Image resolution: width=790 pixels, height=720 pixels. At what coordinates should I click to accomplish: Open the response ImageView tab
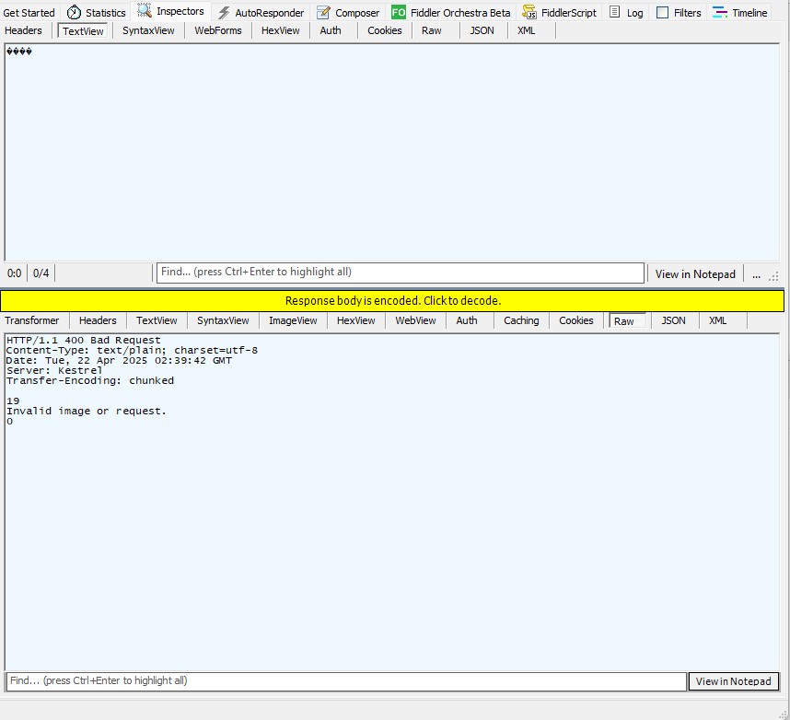(x=293, y=320)
